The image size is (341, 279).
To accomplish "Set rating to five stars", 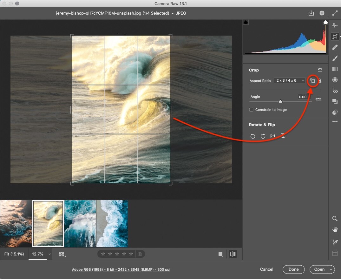I will pos(131,254).
